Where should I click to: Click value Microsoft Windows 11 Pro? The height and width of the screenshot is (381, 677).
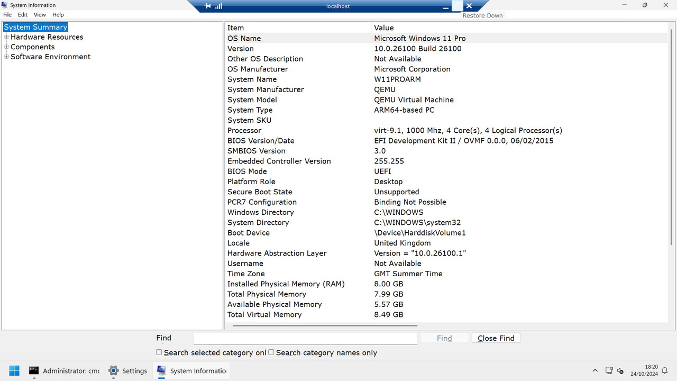(x=420, y=39)
